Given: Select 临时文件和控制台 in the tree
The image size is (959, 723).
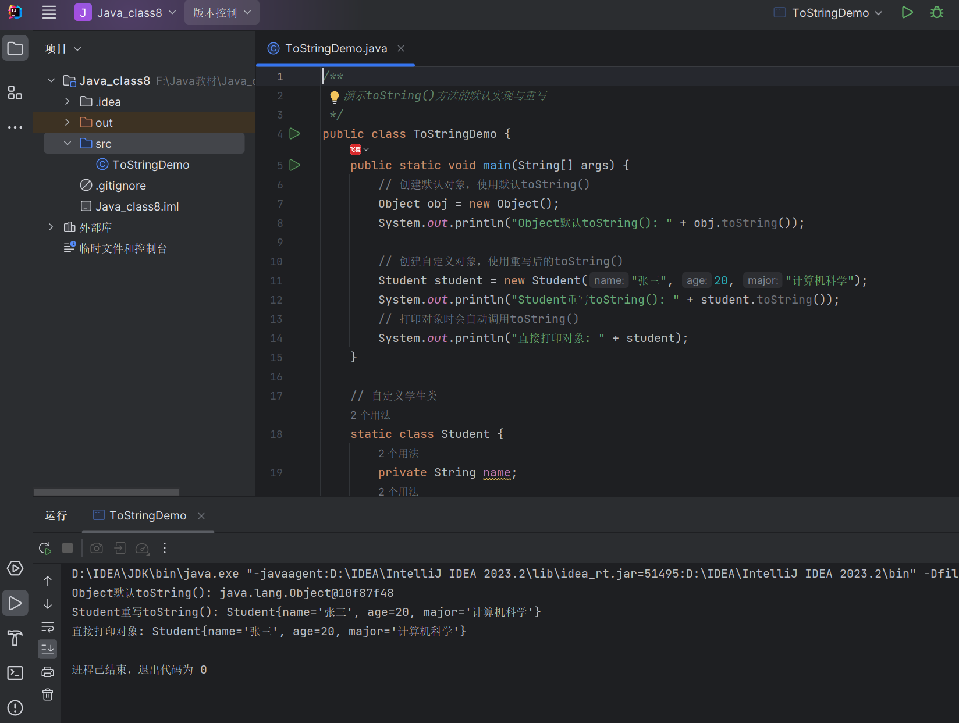Looking at the screenshot, I should click(x=115, y=248).
